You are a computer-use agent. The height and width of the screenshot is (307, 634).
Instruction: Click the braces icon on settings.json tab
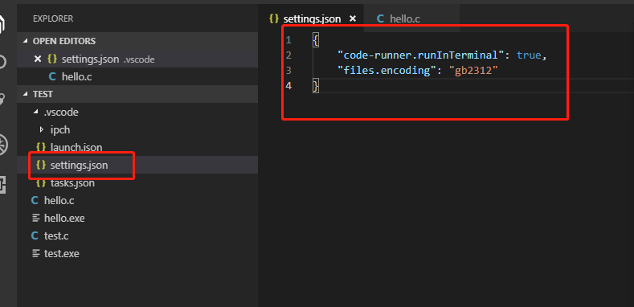click(274, 18)
